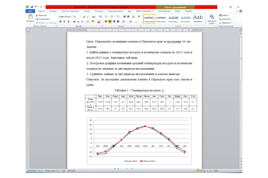Apply red font color
The width and height of the screenshot is (268, 178).
(x=99, y=22)
